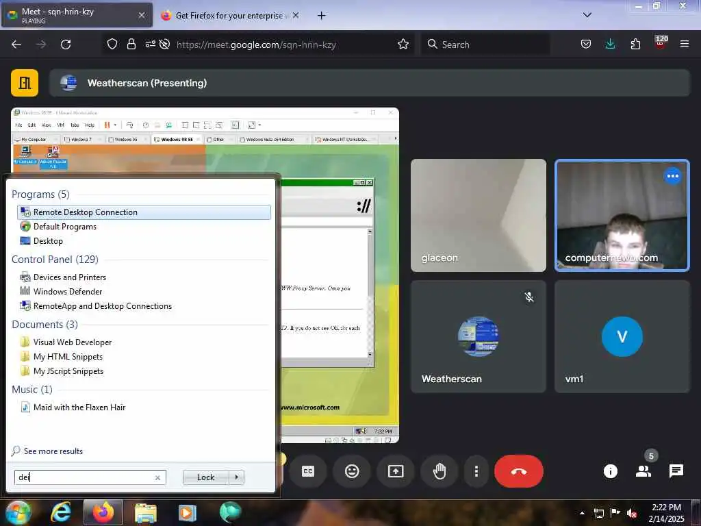
Task: Open meeting details info icon
Action: 611,471
